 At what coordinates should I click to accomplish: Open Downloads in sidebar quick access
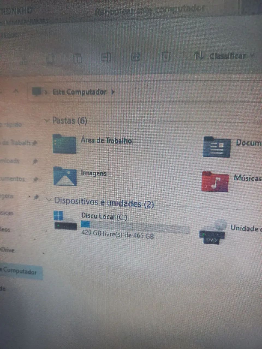coord(10,161)
